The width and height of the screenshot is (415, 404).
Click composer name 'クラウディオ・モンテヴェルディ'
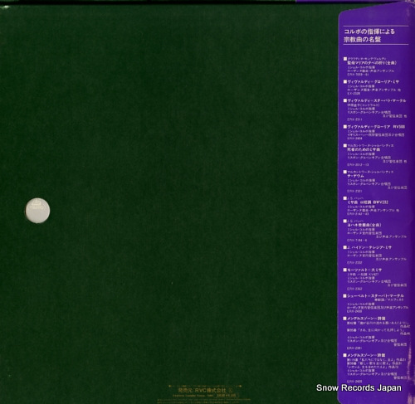coord(367,59)
